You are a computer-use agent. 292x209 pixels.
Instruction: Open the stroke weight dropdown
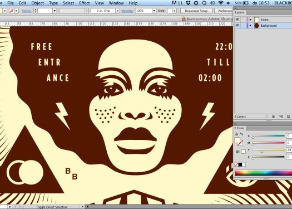coord(55,11)
